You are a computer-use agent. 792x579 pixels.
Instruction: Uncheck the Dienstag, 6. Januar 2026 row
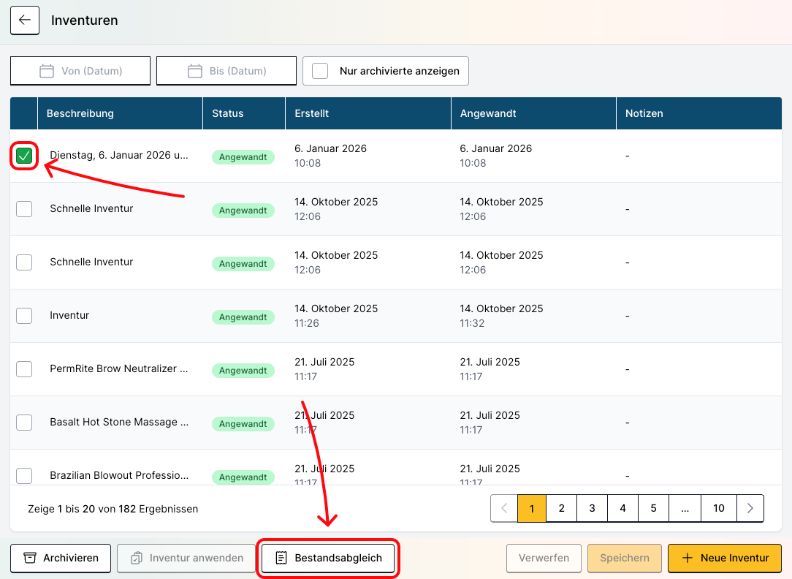(x=24, y=156)
